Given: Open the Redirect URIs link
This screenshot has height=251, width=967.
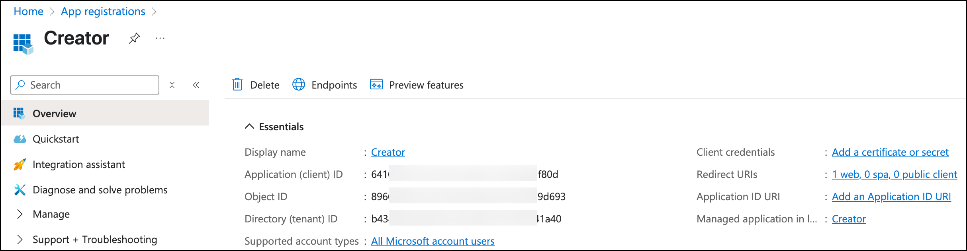Looking at the screenshot, I should [894, 174].
